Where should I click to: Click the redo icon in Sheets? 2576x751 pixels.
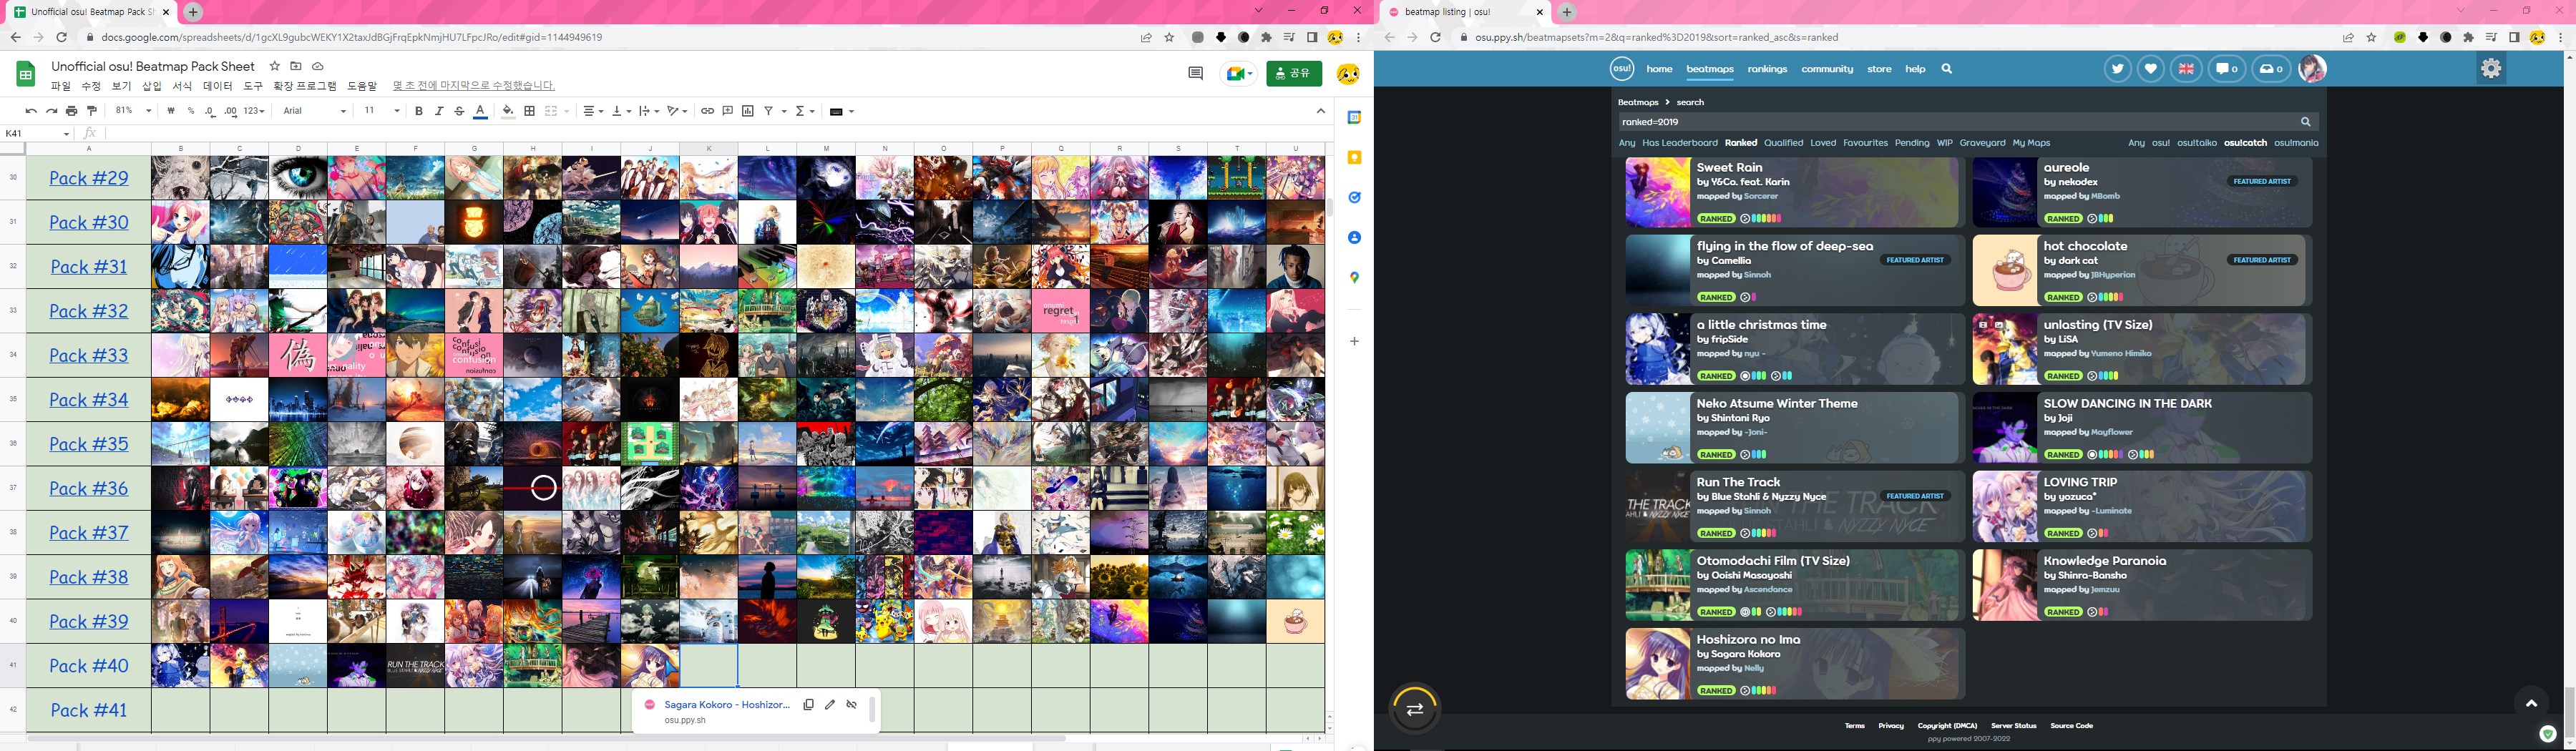51,111
